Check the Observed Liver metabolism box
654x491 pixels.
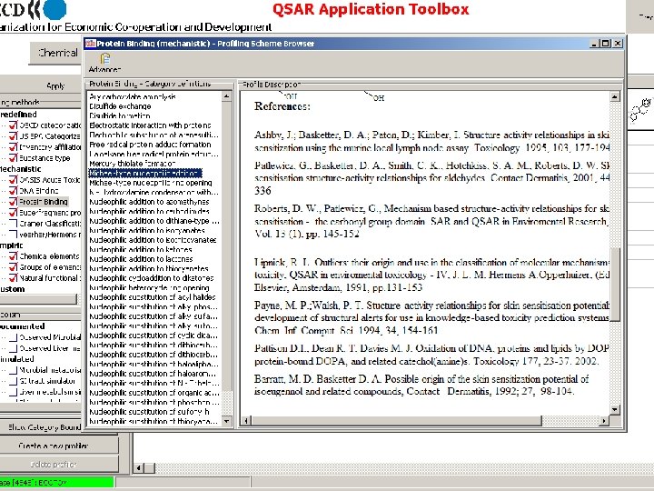[14, 348]
